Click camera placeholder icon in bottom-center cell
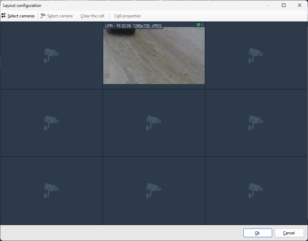This screenshot has height=241, width=308. 153,190
